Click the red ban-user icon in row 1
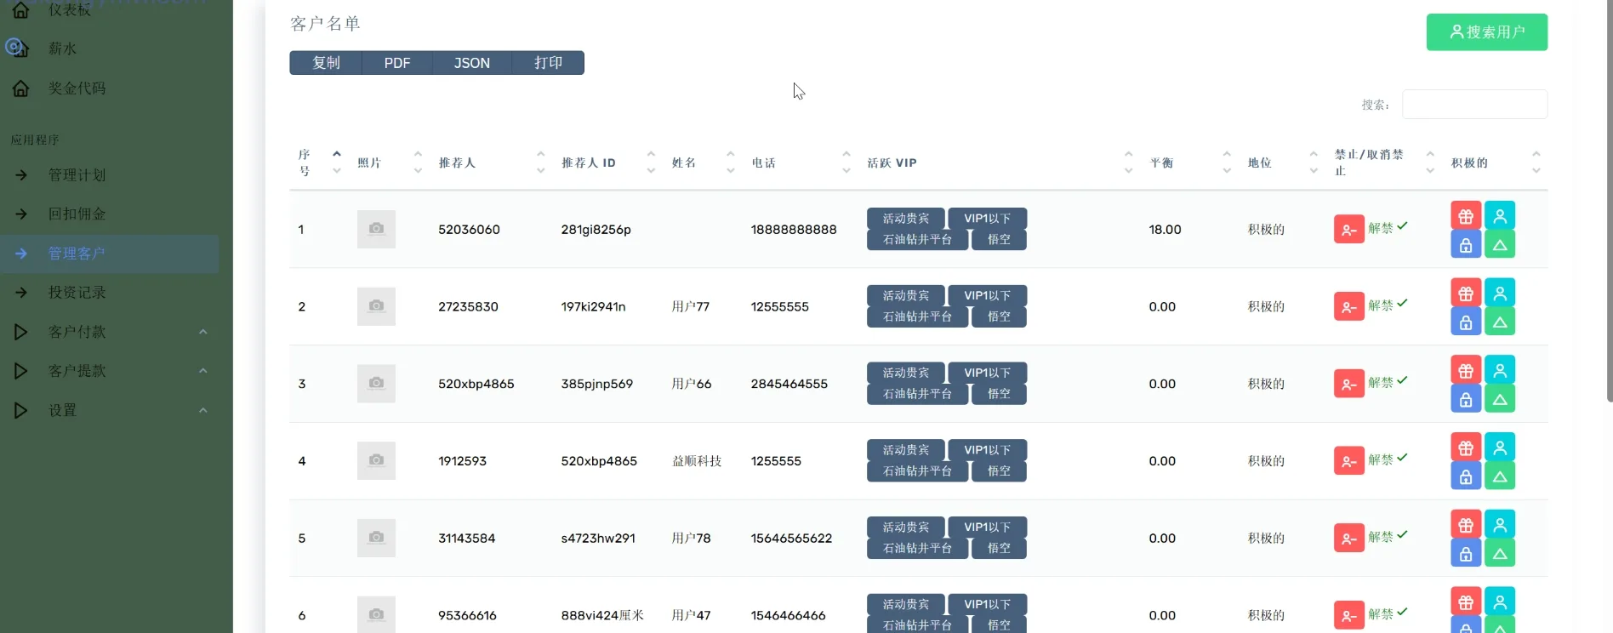The width and height of the screenshot is (1613, 633). [x=1348, y=230]
